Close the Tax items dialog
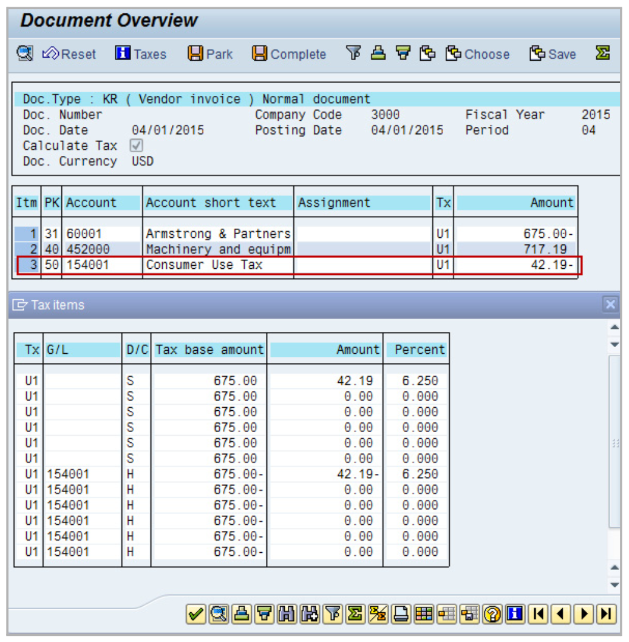629x642 pixels. (610, 305)
